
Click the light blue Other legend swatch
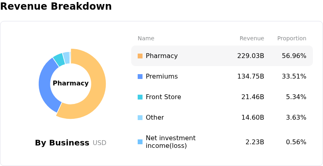(140, 118)
